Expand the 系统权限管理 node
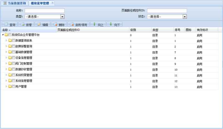This screenshot has width=223, height=129. 6,75
